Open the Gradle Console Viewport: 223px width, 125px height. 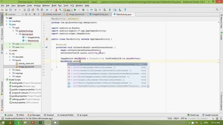[x=210, y=115]
